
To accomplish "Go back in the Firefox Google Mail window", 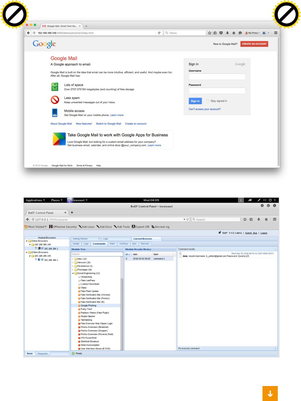I will (x=28, y=33).
